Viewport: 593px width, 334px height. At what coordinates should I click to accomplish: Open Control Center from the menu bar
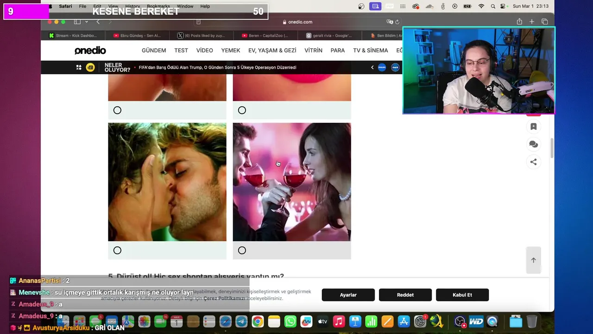click(503, 6)
